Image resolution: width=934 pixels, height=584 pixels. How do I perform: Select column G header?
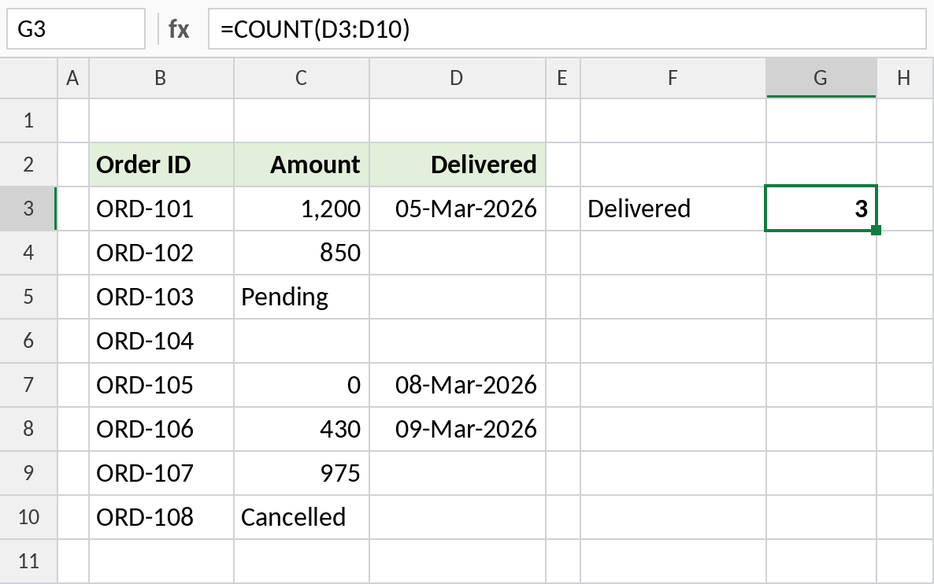[821, 78]
